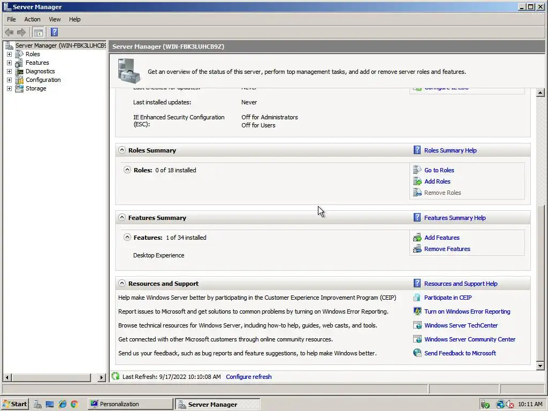Open Resources and Support Help link

click(x=461, y=284)
